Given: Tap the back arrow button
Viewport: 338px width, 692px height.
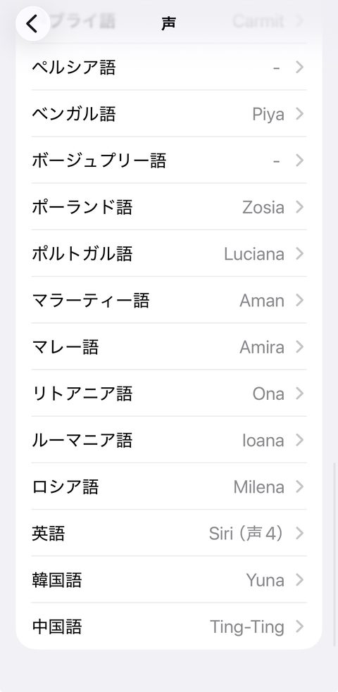Looking at the screenshot, I should point(32,24).
